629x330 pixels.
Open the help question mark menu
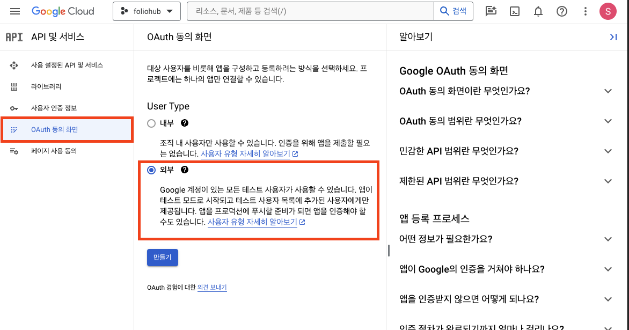coord(562,11)
